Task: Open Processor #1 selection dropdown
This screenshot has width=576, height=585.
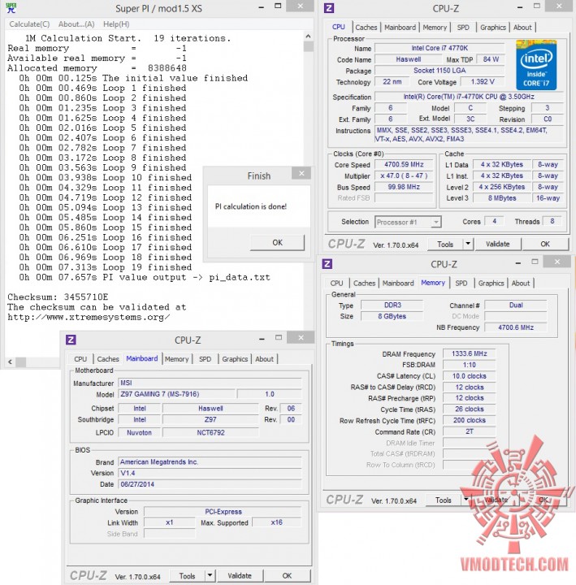Action: pos(408,222)
